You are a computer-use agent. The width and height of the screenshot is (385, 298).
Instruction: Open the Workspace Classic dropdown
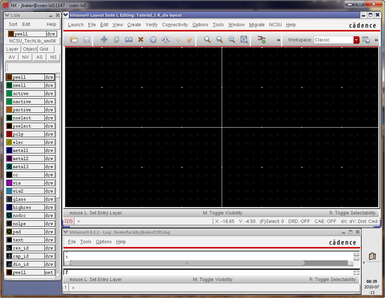pos(356,40)
